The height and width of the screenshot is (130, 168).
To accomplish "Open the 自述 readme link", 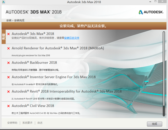I will tap(40, 123).
